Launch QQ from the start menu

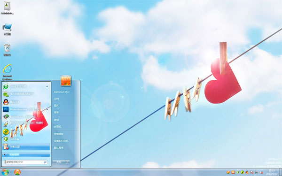click(26, 102)
